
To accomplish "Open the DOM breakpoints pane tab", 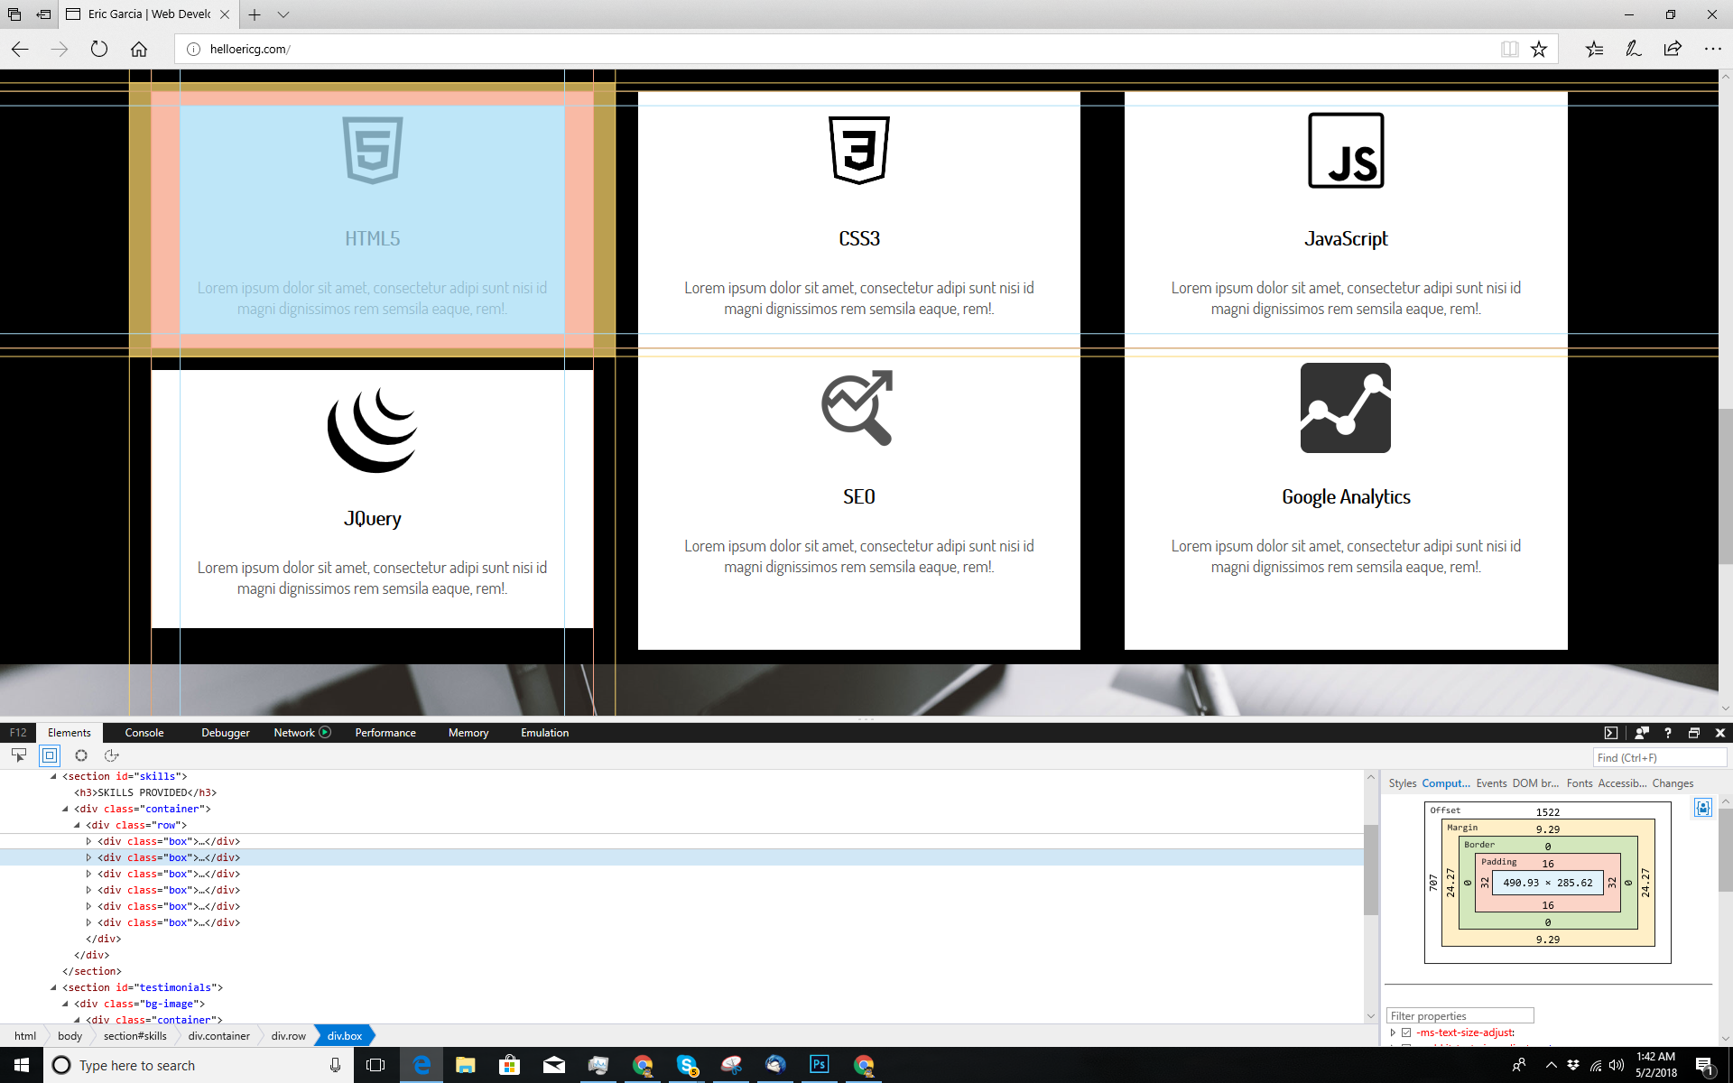I will point(1535,783).
